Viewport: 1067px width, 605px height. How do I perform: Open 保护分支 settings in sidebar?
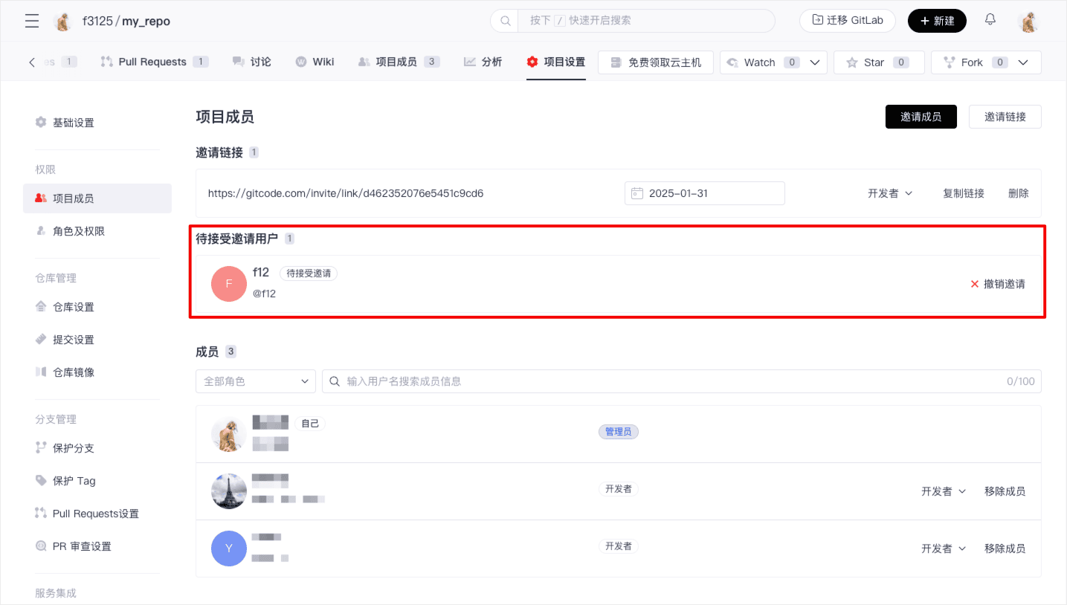point(73,448)
